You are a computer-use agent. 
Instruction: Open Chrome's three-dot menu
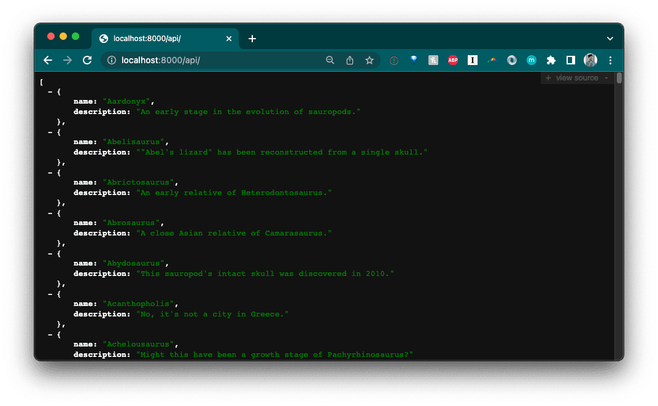pos(610,60)
